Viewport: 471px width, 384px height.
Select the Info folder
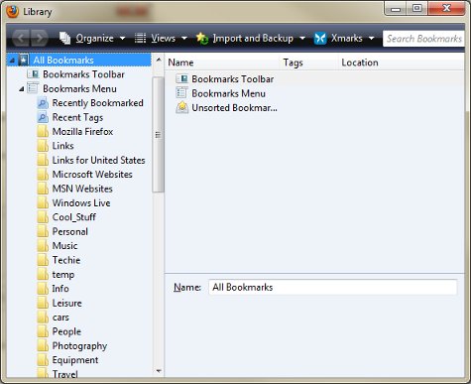tap(60, 289)
